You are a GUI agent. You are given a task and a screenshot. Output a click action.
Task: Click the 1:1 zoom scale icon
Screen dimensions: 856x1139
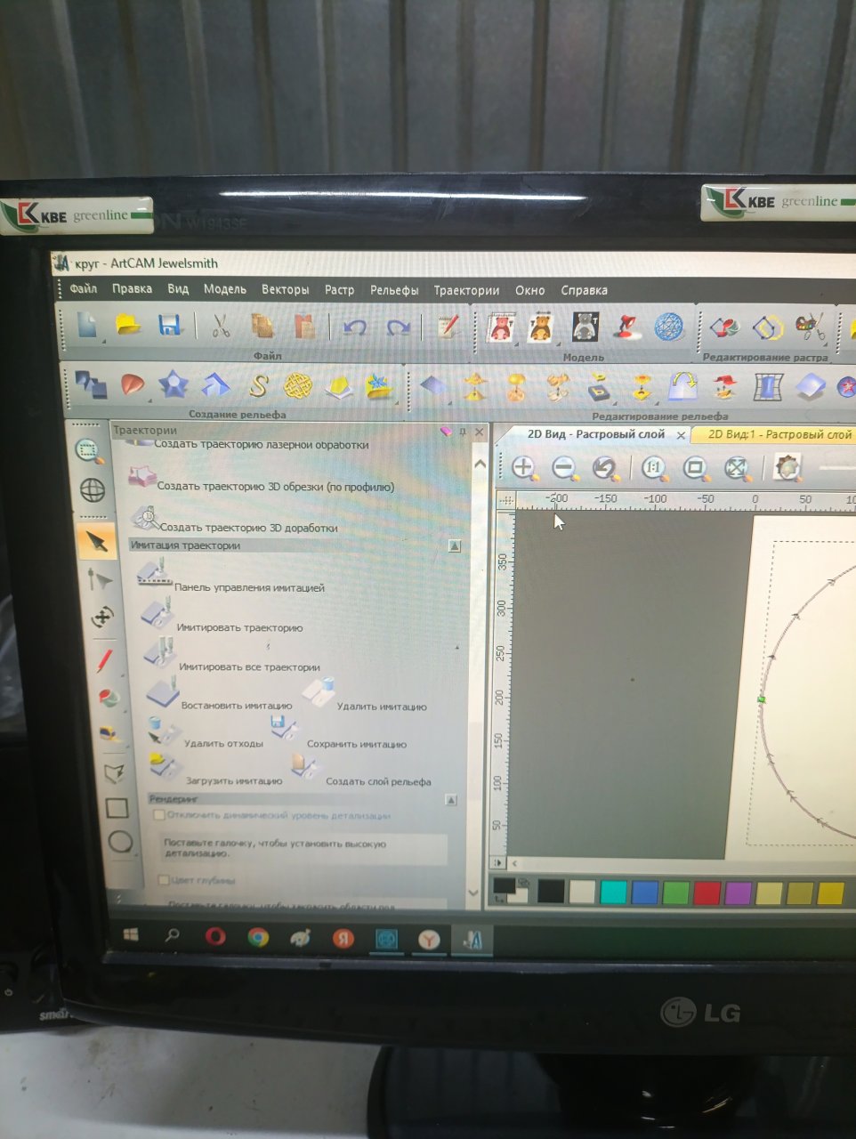654,467
